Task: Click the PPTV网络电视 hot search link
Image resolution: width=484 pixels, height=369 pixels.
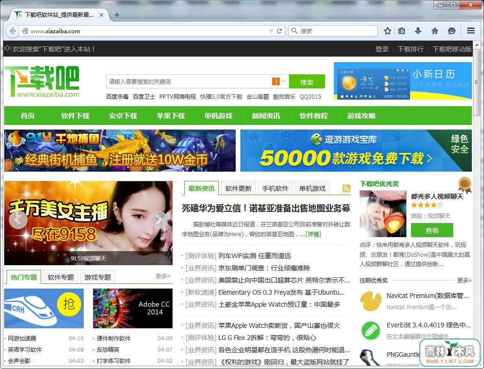Action: coord(178,97)
